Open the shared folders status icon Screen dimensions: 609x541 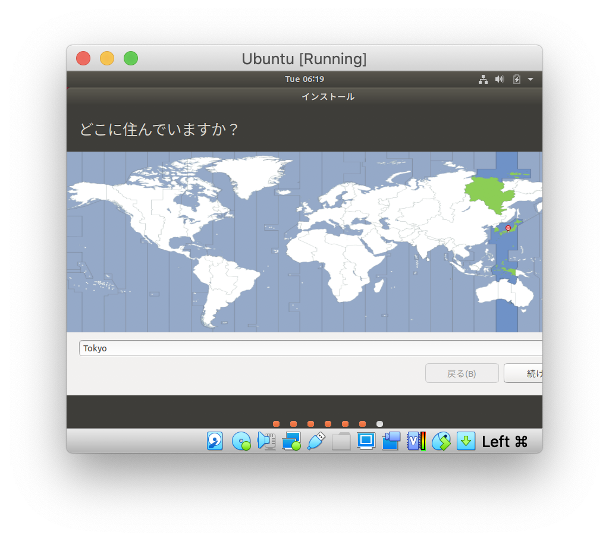coord(341,441)
